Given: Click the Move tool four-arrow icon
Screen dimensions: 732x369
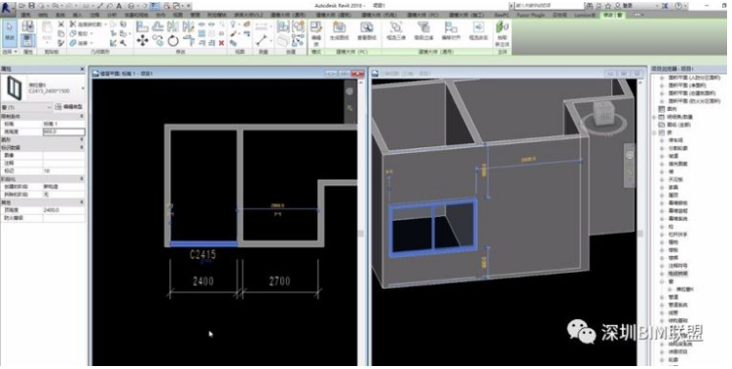Looking at the screenshot, I should tap(142, 40).
